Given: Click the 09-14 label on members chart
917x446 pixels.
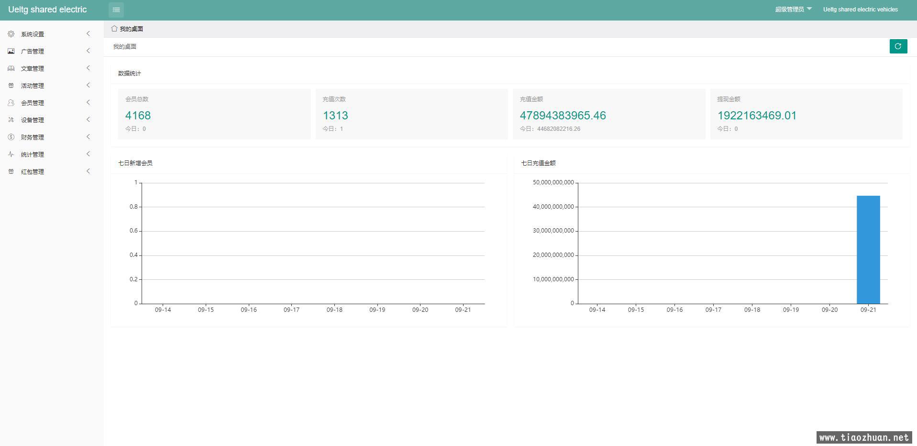Looking at the screenshot, I should [163, 310].
